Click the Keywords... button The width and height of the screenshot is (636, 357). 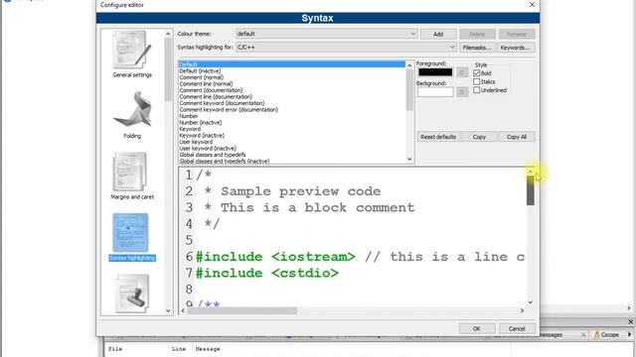[515, 48]
